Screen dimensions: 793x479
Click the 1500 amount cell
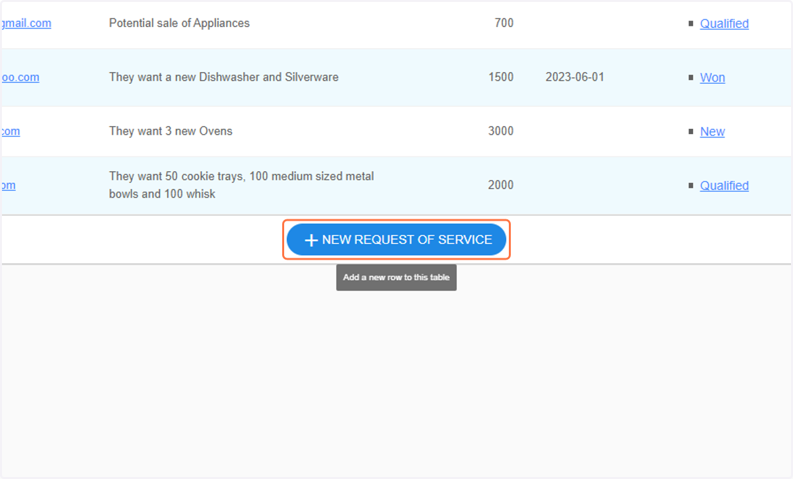coord(501,77)
